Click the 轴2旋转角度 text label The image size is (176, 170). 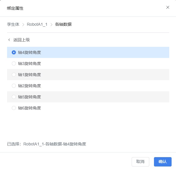pyautogui.click(x=29, y=86)
